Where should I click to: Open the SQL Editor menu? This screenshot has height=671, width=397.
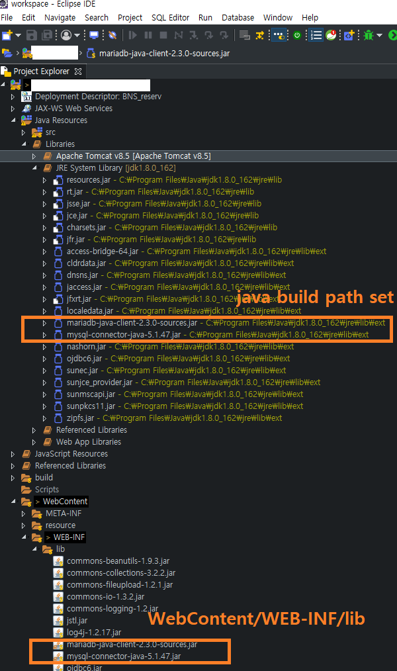tap(170, 17)
